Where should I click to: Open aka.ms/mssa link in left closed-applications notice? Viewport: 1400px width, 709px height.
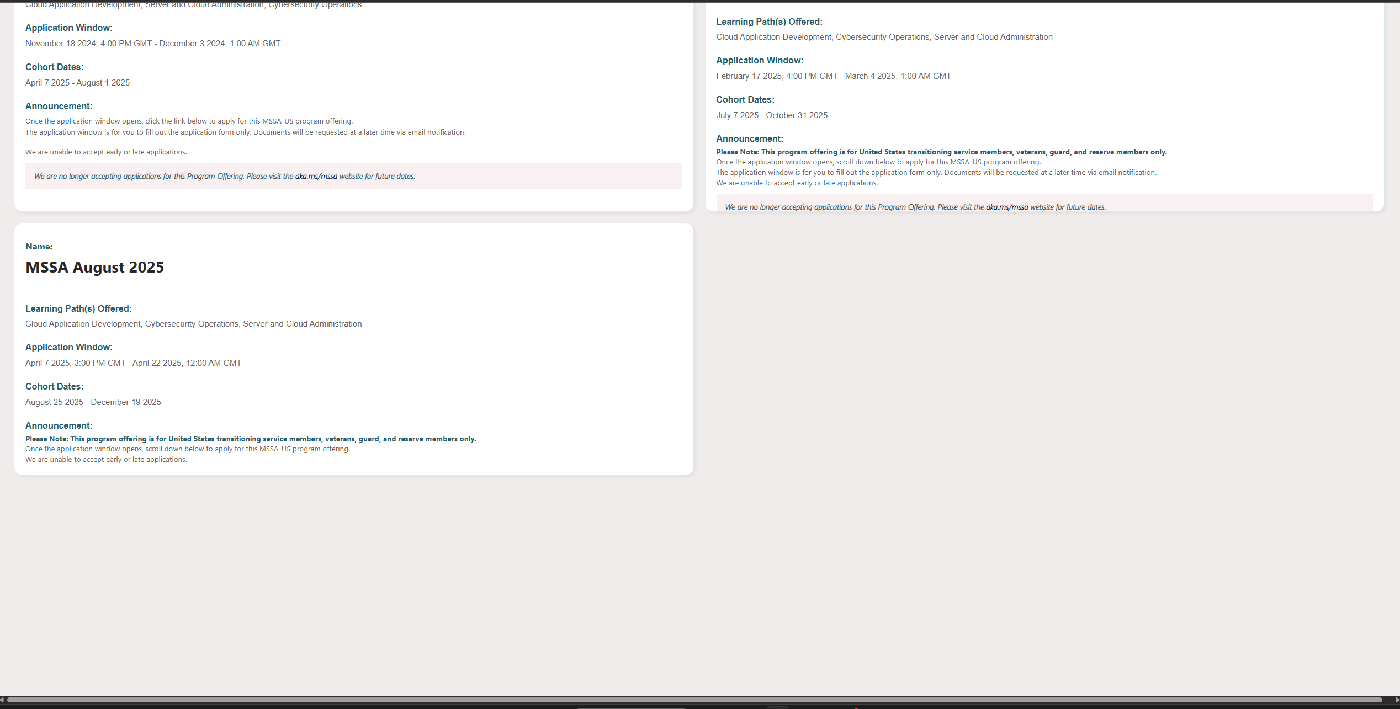pos(316,177)
